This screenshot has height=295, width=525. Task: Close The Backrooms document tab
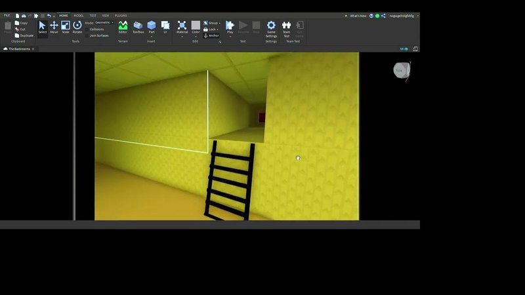33,49
